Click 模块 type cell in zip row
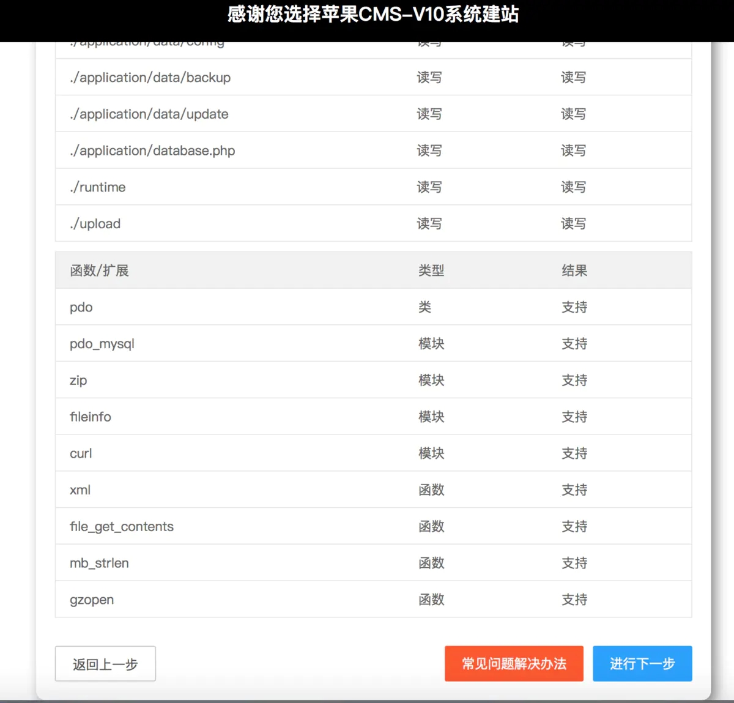Viewport: 734px width, 703px height. 431,381
